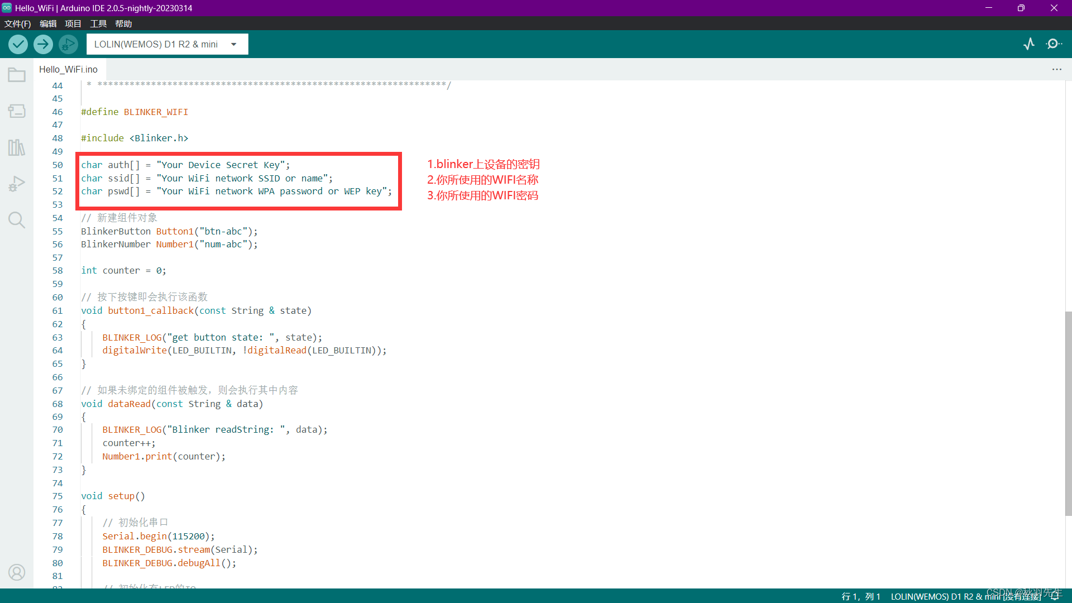Screen dimensions: 1072x603
Task: Open the editor tab options ellipsis
Action: point(1057,69)
